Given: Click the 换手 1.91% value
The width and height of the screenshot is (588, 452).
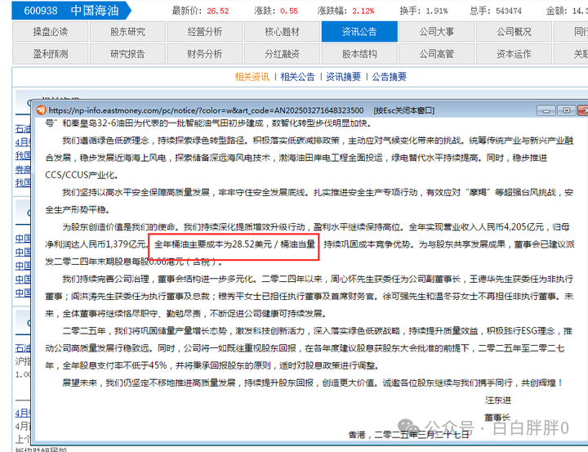Looking at the screenshot, I should click(x=436, y=11).
